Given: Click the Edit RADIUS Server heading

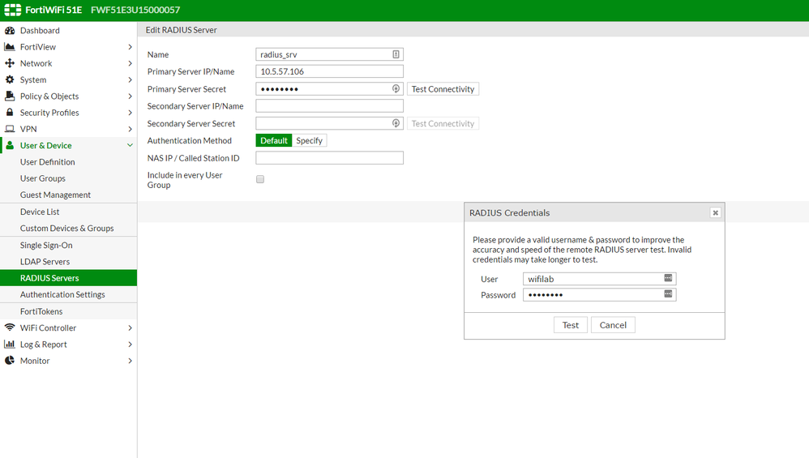Looking at the screenshot, I should pos(181,30).
